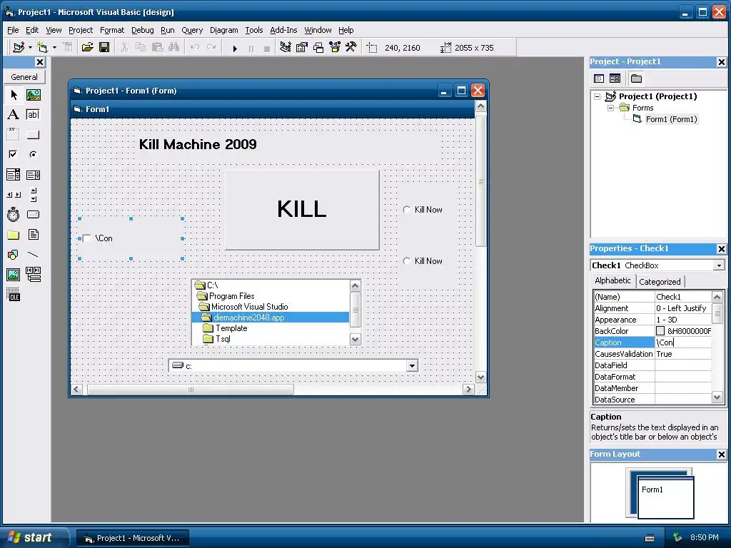Image resolution: width=731 pixels, height=548 pixels.
Task: Click the General toolbox tab button
Action: [x=24, y=77]
